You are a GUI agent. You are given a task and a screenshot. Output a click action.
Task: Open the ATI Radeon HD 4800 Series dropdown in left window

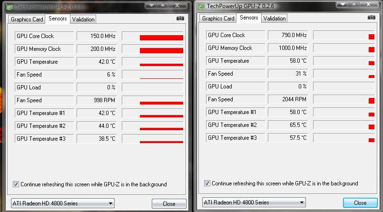[63, 203]
